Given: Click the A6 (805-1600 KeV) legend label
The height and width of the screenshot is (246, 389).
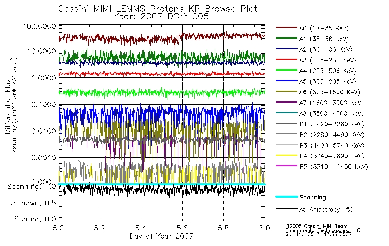Looking at the screenshot, I should [330, 92].
